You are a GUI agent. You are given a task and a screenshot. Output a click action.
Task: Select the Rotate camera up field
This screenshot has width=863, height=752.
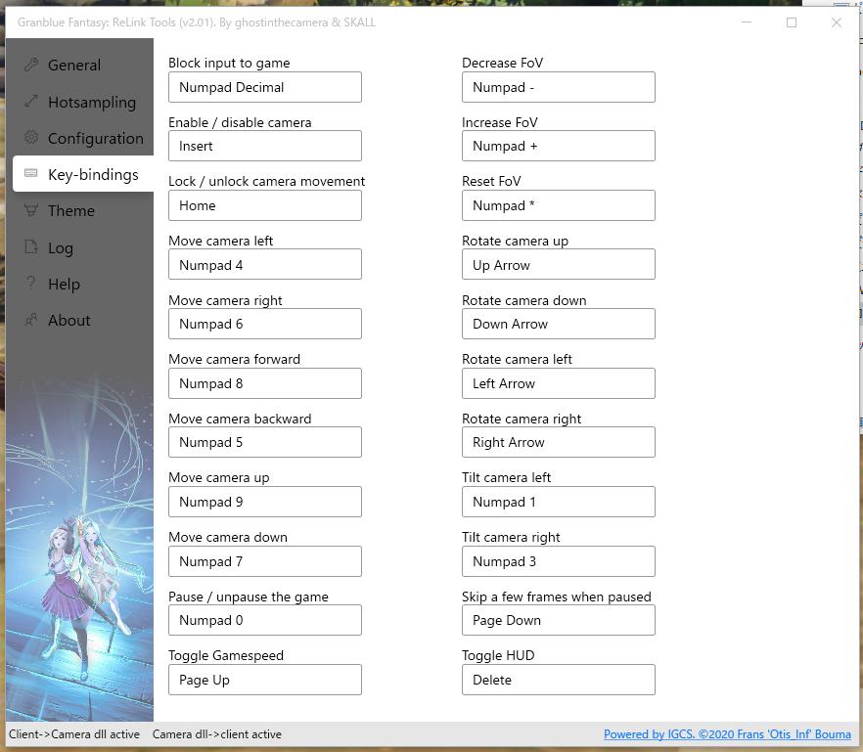[x=558, y=265]
